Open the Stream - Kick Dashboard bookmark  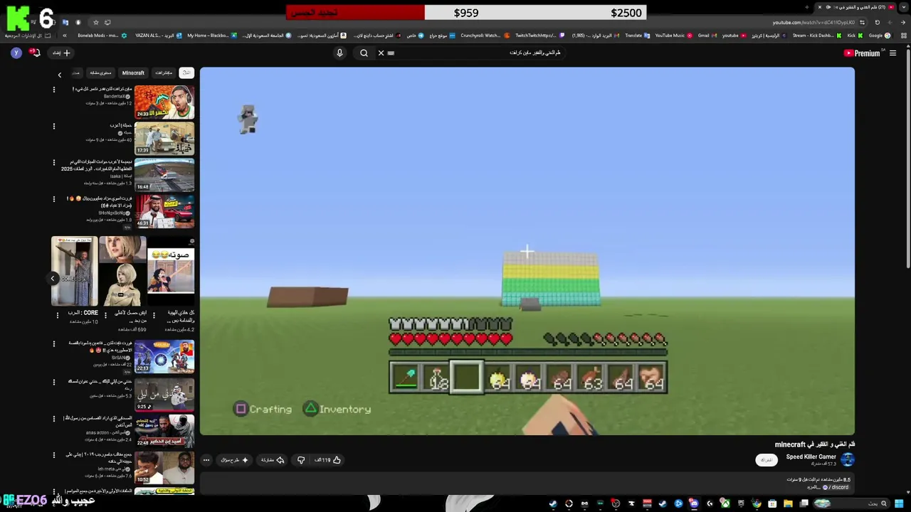click(x=816, y=36)
